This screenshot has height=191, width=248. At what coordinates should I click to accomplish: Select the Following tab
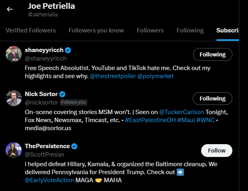coord(190,30)
